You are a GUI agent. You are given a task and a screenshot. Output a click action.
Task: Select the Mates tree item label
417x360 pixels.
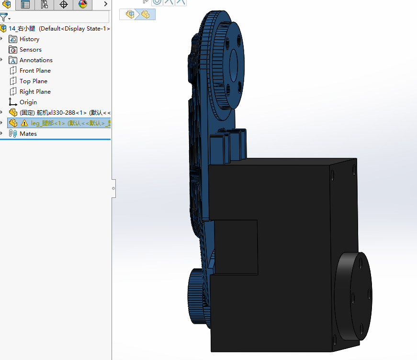(28, 134)
